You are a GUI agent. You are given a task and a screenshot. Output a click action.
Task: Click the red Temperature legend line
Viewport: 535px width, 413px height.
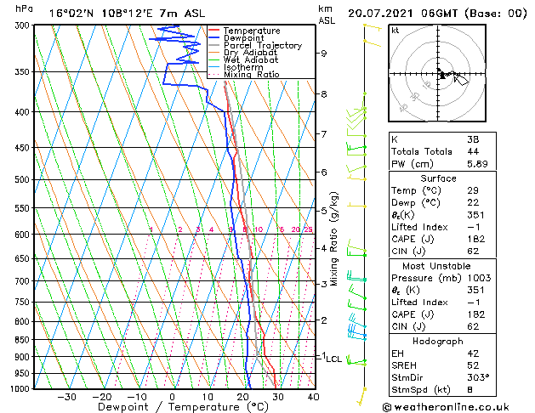pos(213,31)
